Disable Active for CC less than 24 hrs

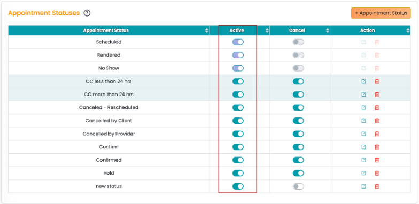(238, 81)
